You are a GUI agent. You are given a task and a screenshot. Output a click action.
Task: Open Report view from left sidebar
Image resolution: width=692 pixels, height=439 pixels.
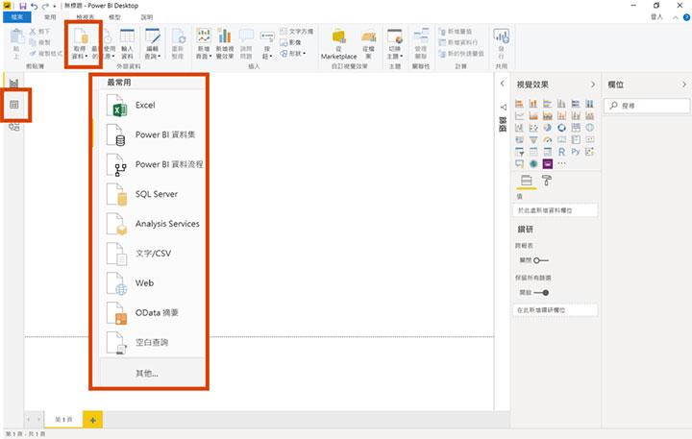tap(14, 83)
